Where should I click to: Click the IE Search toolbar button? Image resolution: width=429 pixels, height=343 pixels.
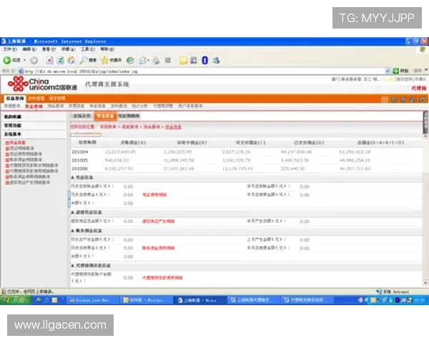click(89, 60)
